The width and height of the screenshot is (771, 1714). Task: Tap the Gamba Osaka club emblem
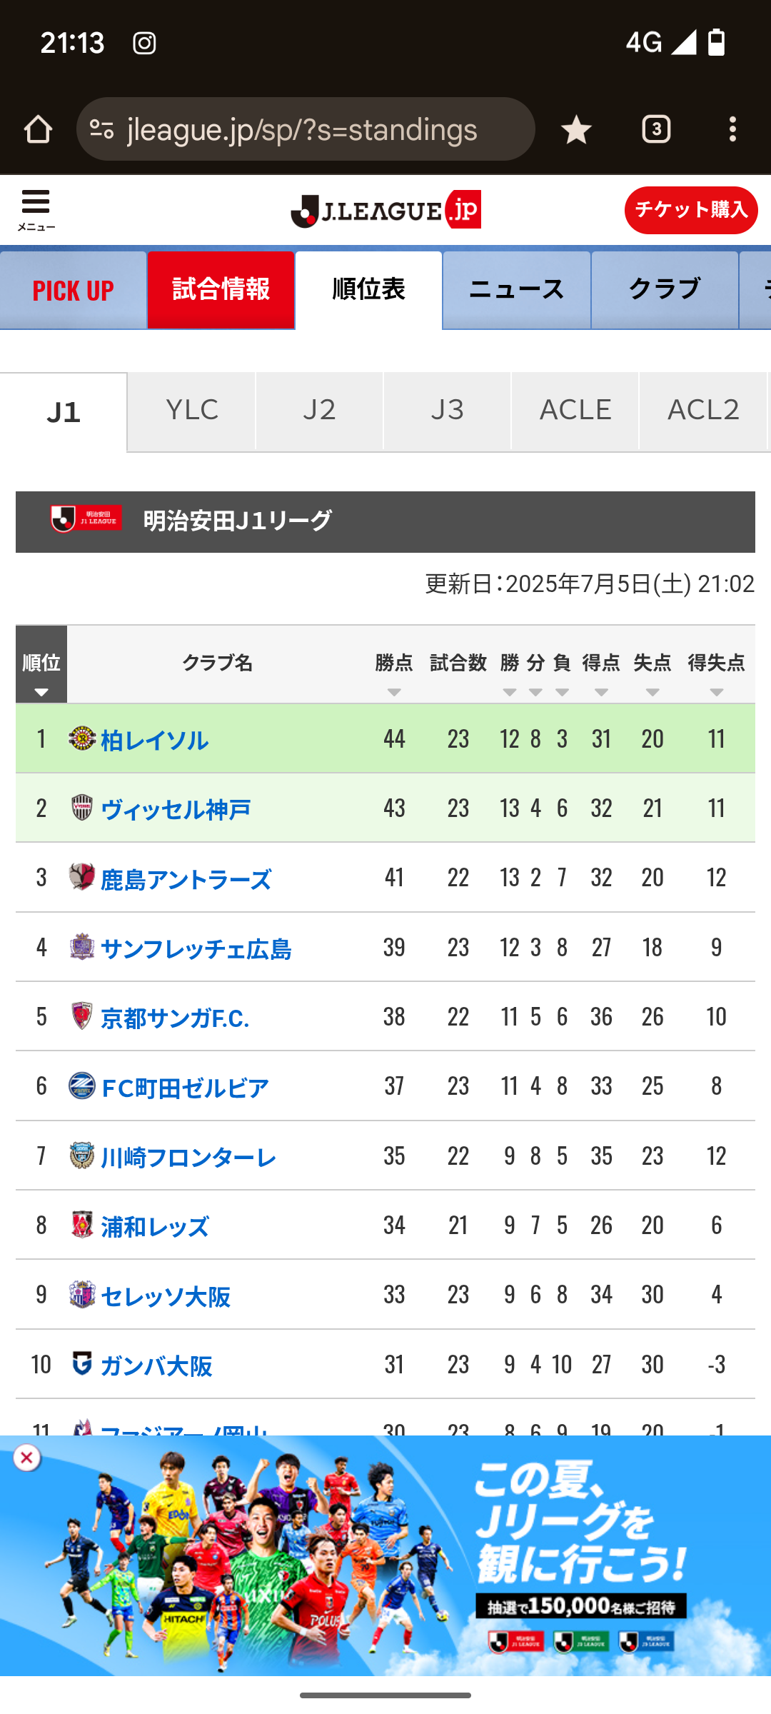(82, 1363)
